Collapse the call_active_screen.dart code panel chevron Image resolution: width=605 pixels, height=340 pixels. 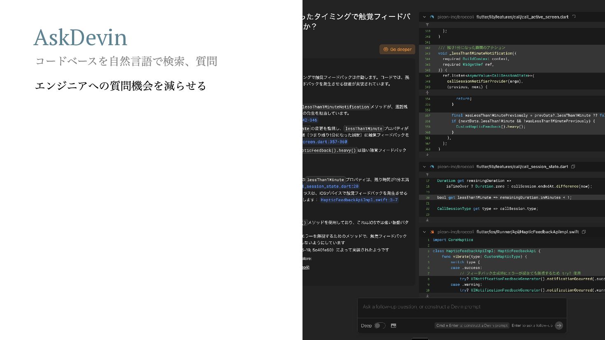(x=424, y=17)
